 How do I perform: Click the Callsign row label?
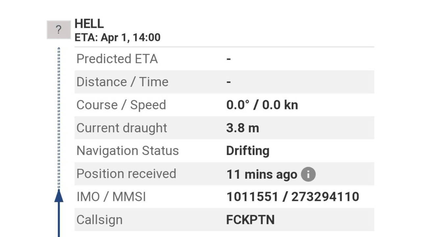pos(99,220)
